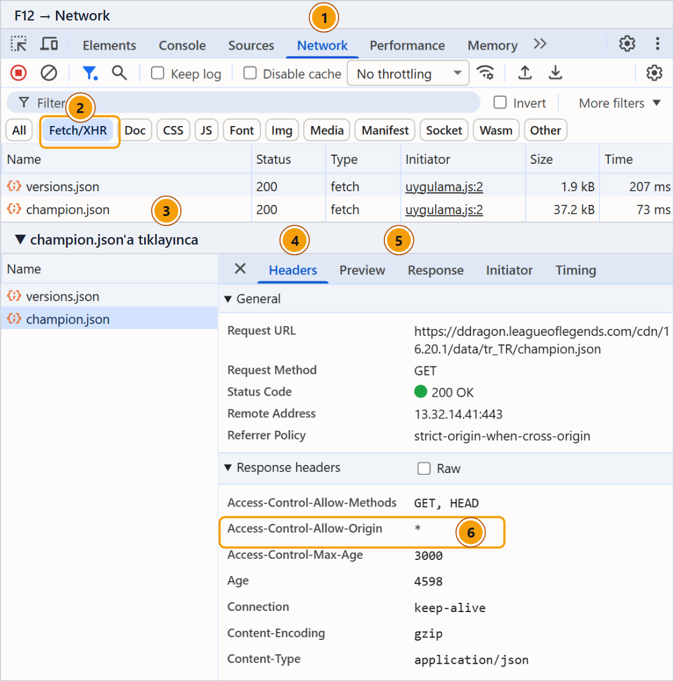The height and width of the screenshot is (681, 674).
Task: Open the Memory tab
Action: [493, 45]
